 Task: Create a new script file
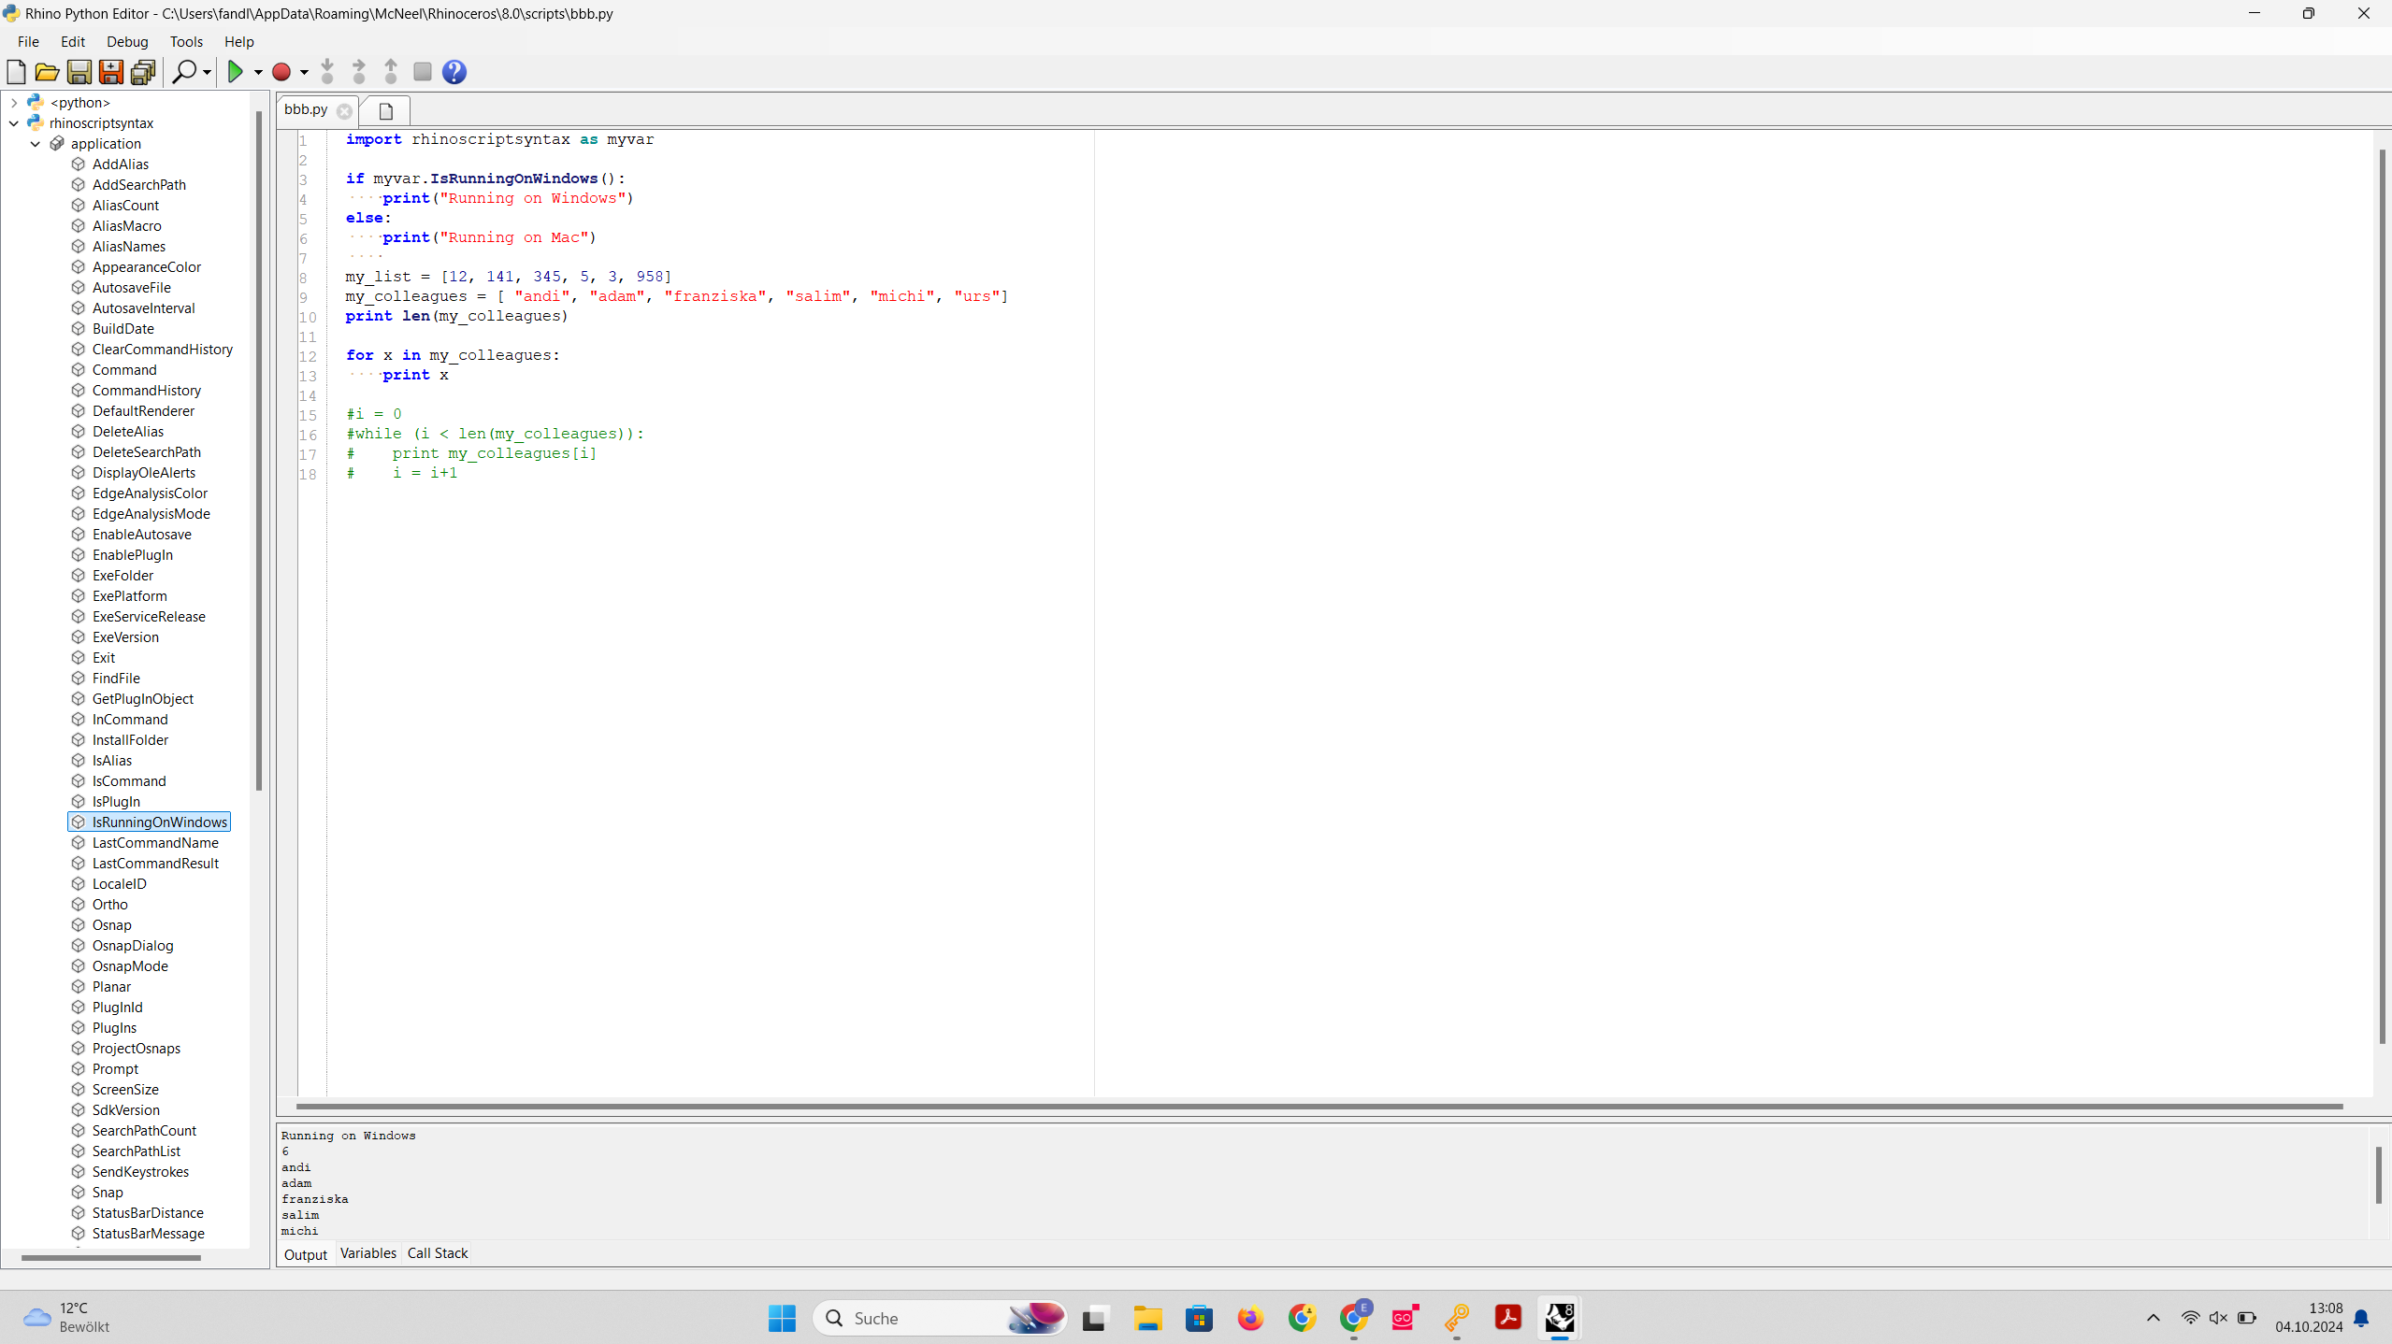pyautogui.click(x=16, y=72)
